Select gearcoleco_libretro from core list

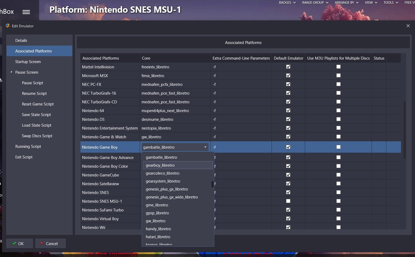(x=178, y=173)
